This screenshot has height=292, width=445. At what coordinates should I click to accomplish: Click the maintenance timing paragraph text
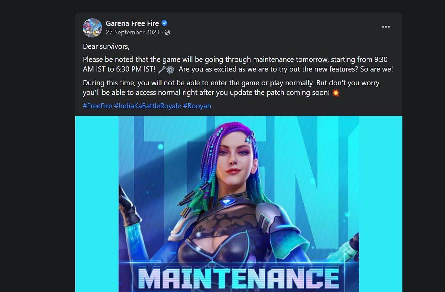[238, 64]
